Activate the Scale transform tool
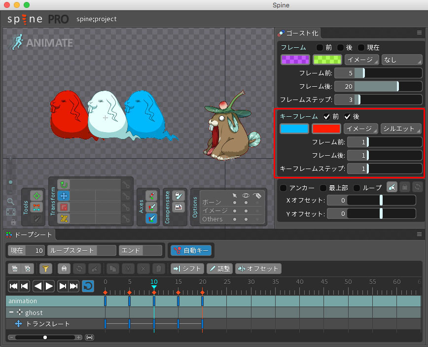428x347 pixels. point(64,207)
